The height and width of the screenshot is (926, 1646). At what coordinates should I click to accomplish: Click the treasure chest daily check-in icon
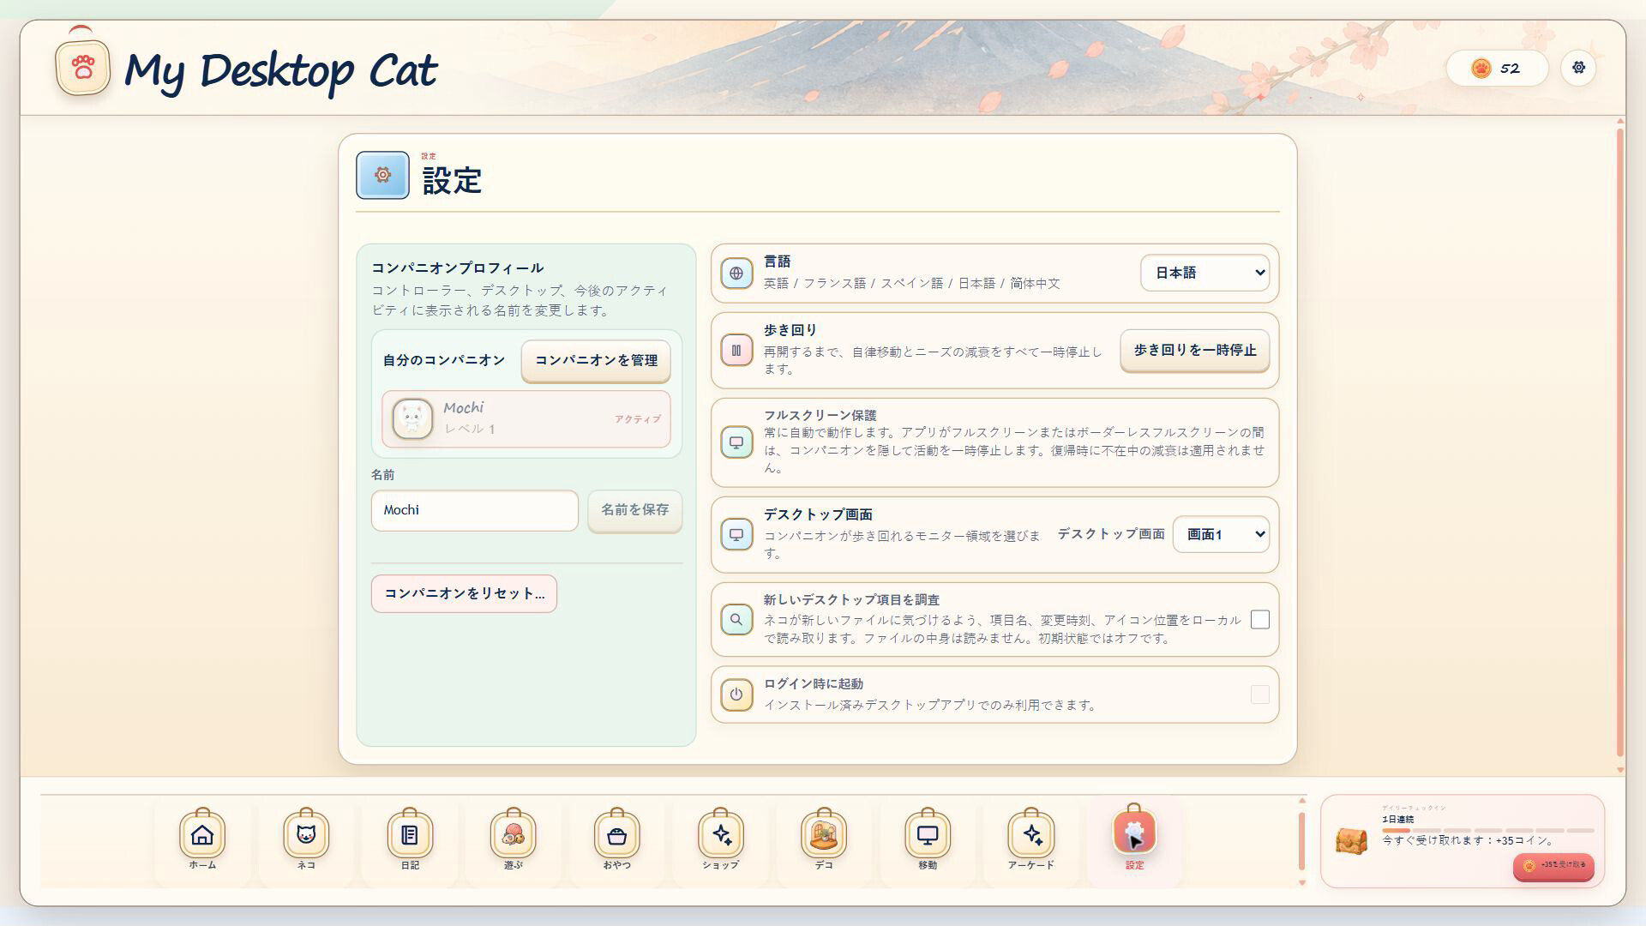click(x=1352, y=839)
